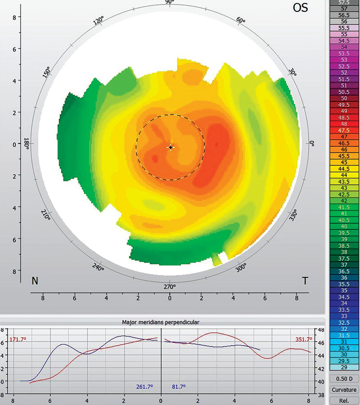Select the 48 red swatch in scale

[x=344, y=124]
